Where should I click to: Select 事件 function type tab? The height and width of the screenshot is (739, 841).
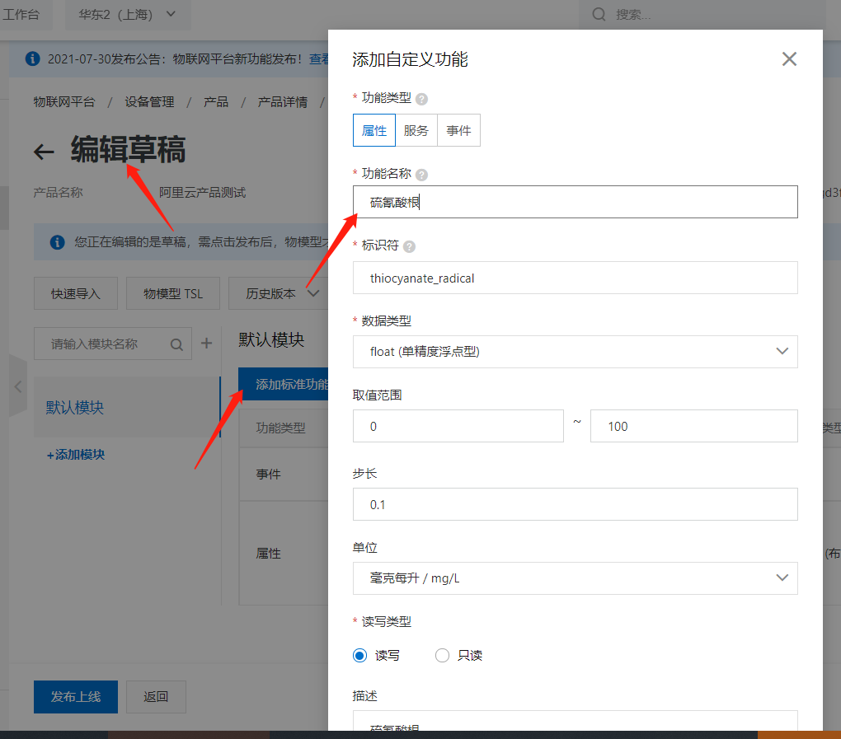[x=458, y=130]
